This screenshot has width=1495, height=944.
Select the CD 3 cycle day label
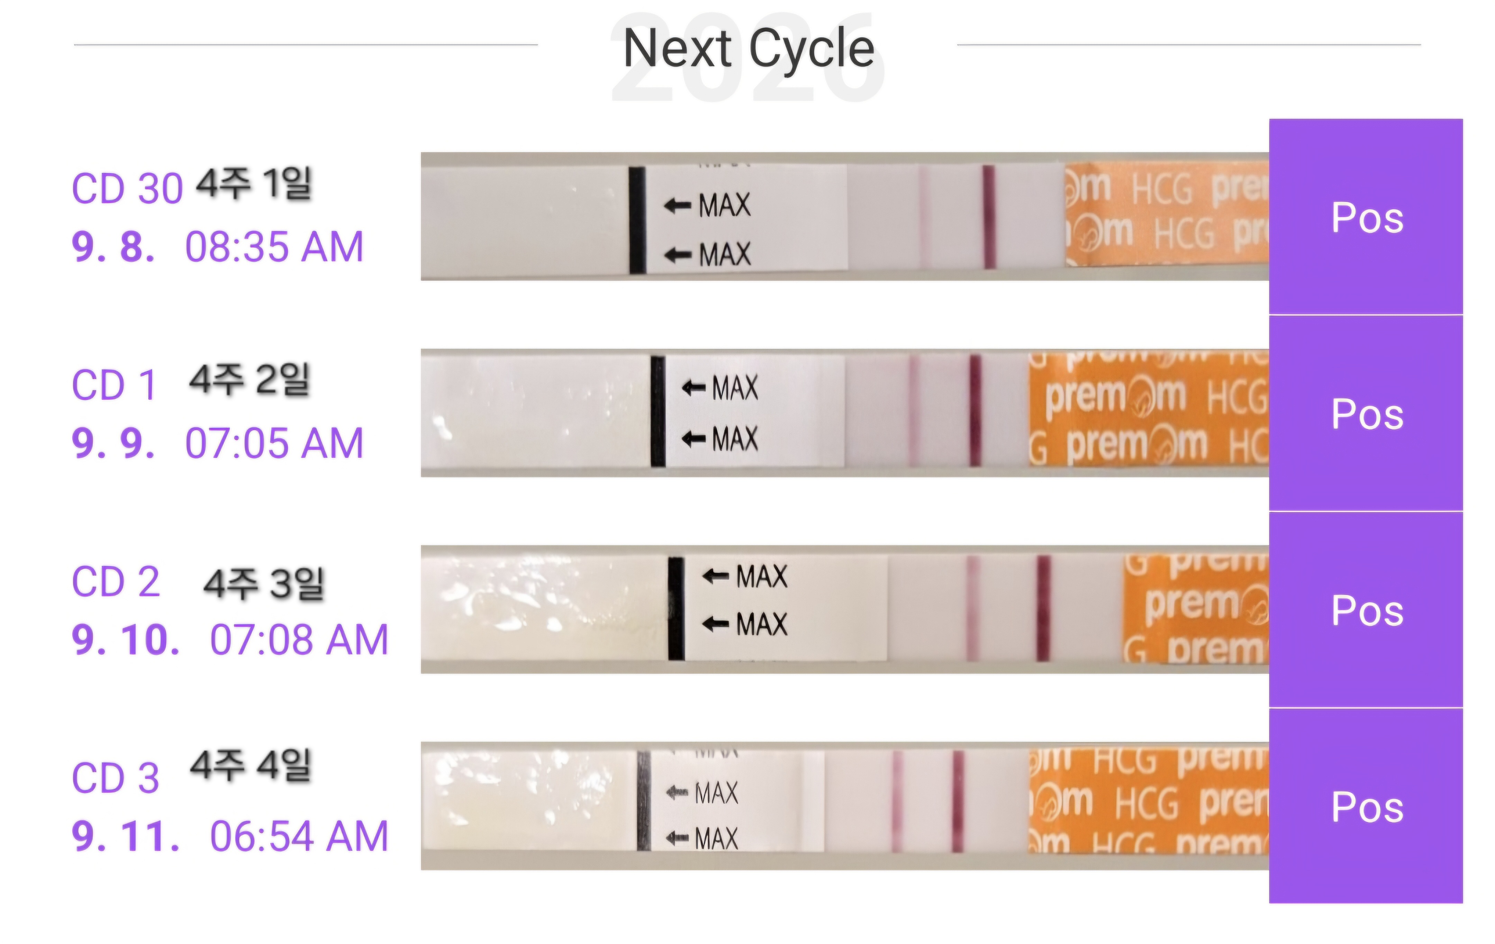tap(116, 778)
